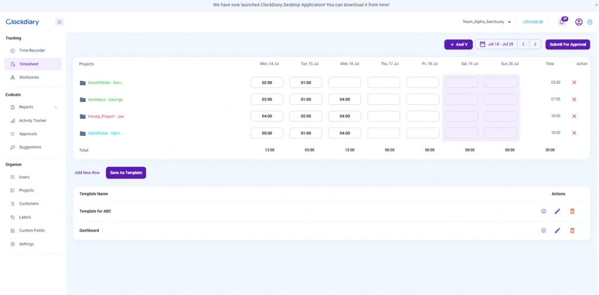The height and width of the screenshot is (295, 599).
Task: Open Suggestions in sidebar
Action: (x=33, y=147)
